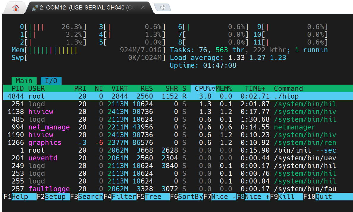Image resolution: width=353 pixels, height=212 pixels.
Task: Select process row PID 1138 hiview
Action: coord(178,112)
